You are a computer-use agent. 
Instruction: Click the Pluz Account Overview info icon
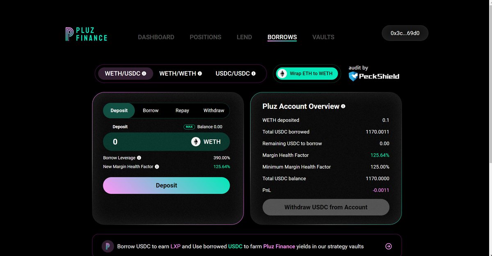pyautogui.click(x=343, y=106)
